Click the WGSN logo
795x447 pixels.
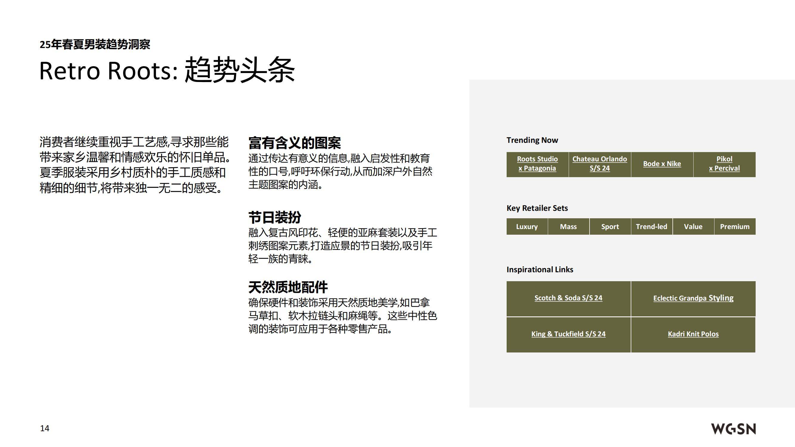[x=734, y=429]
